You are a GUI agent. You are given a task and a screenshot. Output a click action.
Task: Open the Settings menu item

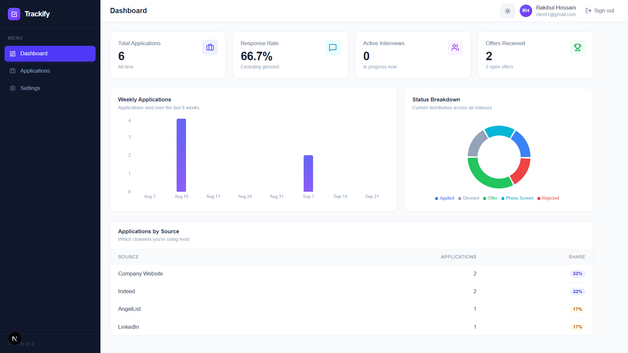pos(50,88)
